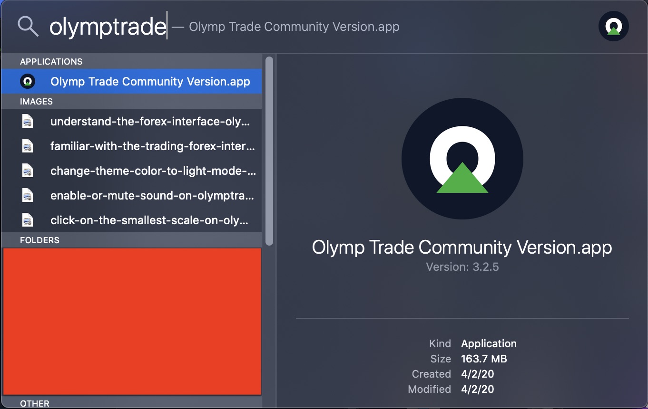
Task: Click the 163.7 MB size value
Action: click(484, 359)
